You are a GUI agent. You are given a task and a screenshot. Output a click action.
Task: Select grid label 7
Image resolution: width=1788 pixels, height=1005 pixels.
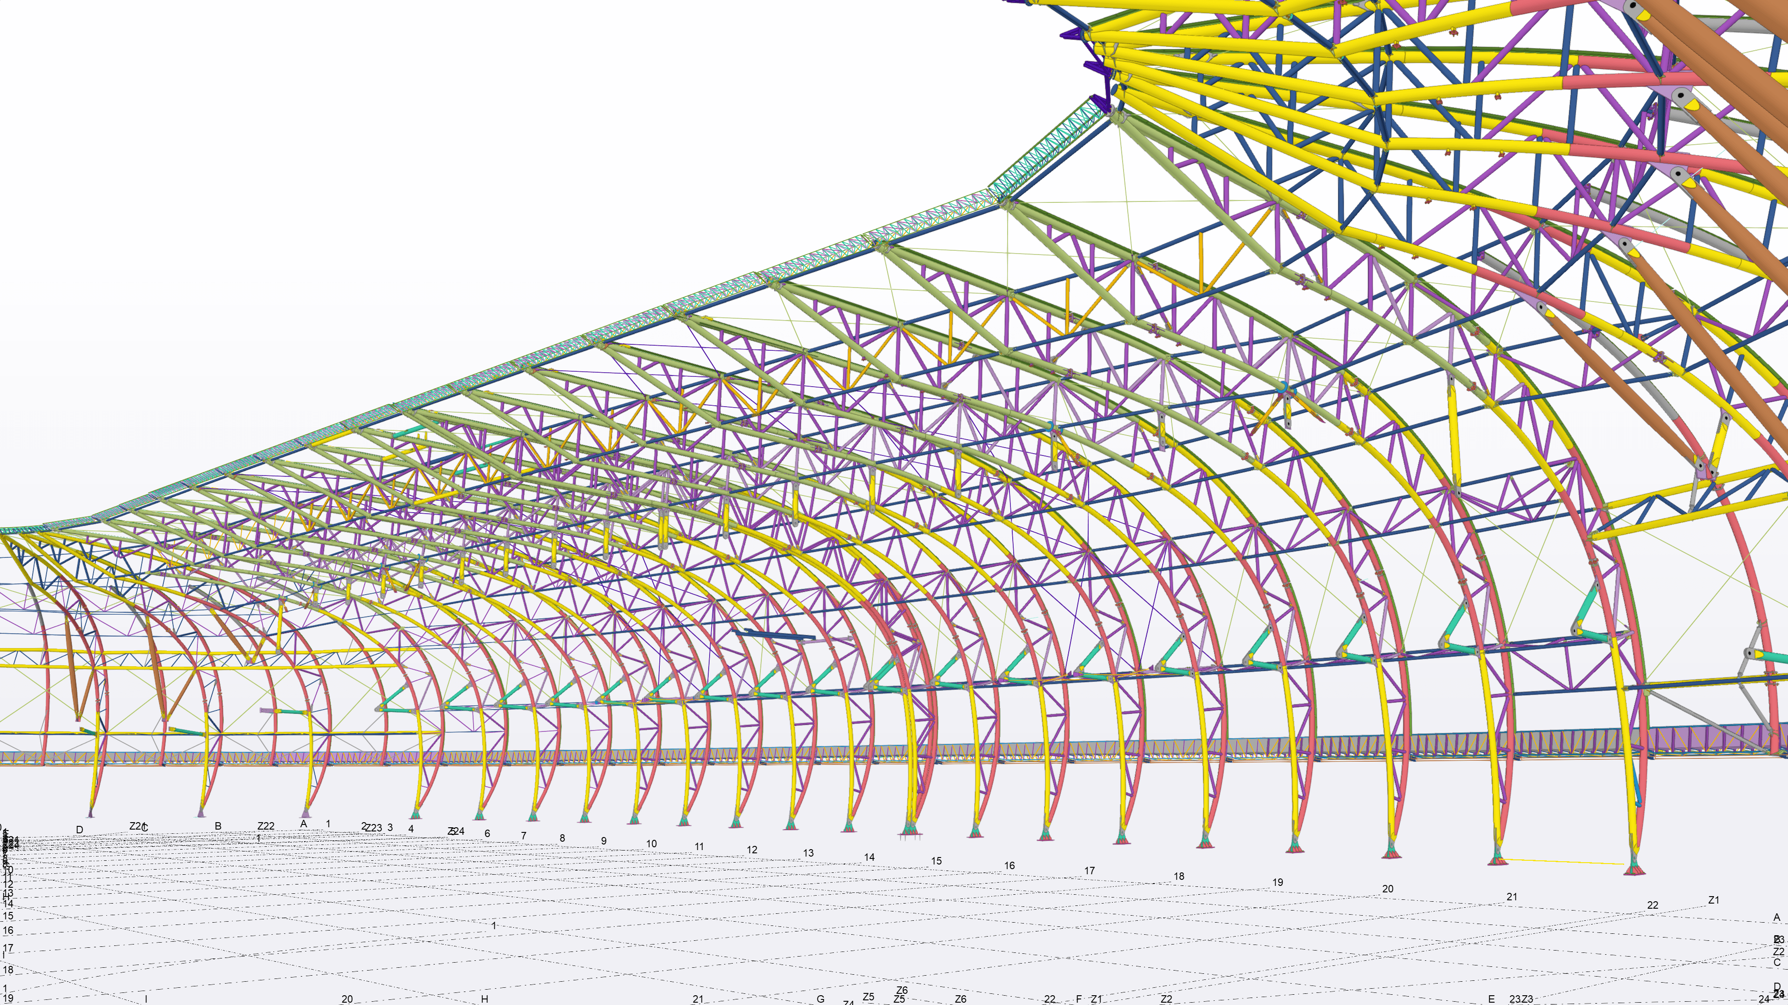click(x=523, y=836)
